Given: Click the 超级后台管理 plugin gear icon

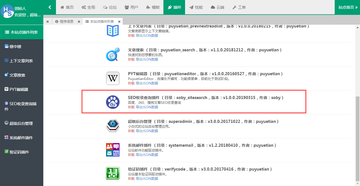Looking at the screenshot, I should 113,126.
